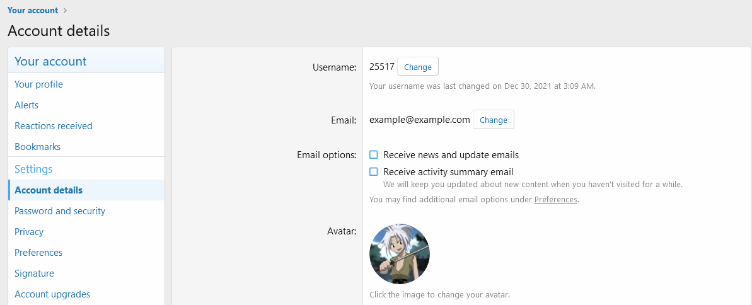This screenshot has width=752, height=305.
Task: Open the Signature settings page
Action: point(34,273)
